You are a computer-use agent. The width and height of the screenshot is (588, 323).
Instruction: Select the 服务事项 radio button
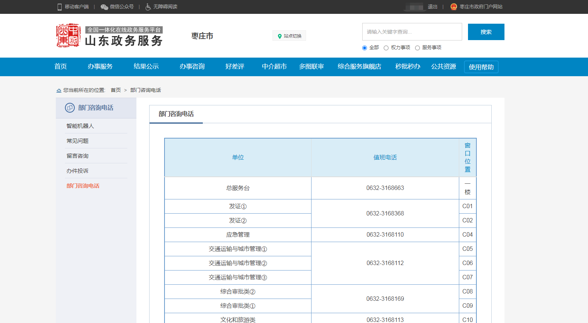pos(417,48)
